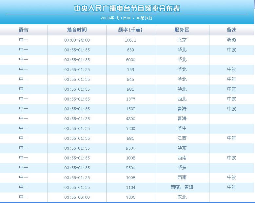
Task: Click the 语言 column header
Action: 24,30
